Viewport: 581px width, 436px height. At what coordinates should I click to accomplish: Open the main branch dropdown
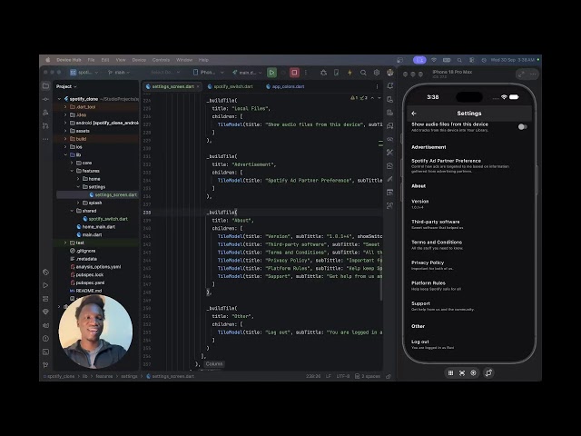click(x=119, y=73)
